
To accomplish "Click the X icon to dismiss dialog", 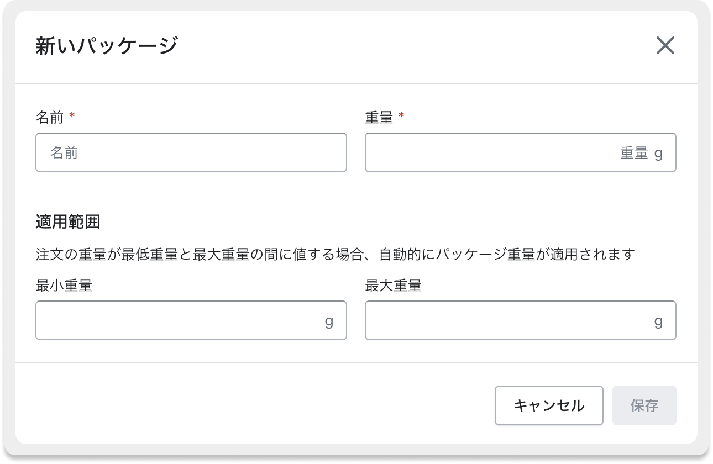I will (x=666, y=46).
